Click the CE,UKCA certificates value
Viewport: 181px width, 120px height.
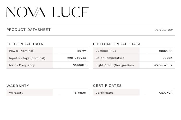click(166, 93)
